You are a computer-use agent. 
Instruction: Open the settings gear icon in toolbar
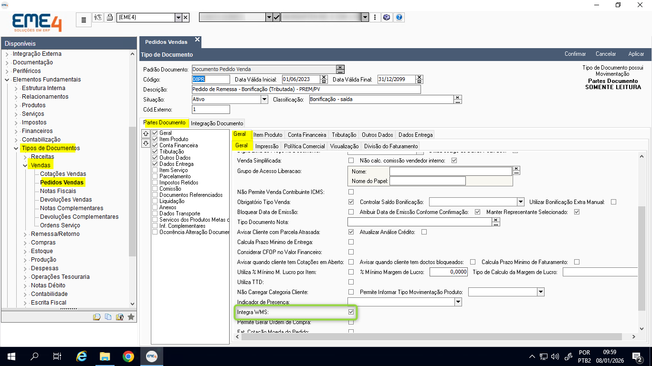[387, 18]
